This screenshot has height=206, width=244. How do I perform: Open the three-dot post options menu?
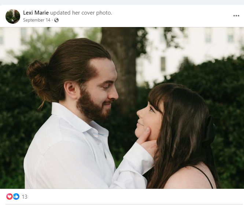pos(236,16)
